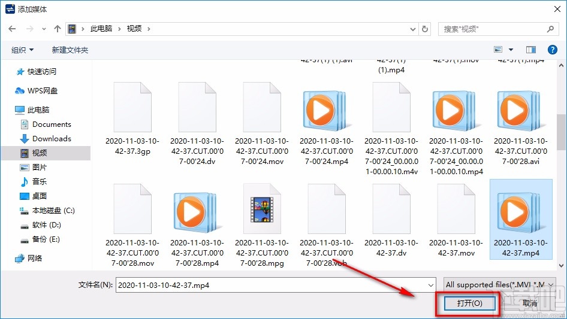Open the help question mark

point(552,50)
